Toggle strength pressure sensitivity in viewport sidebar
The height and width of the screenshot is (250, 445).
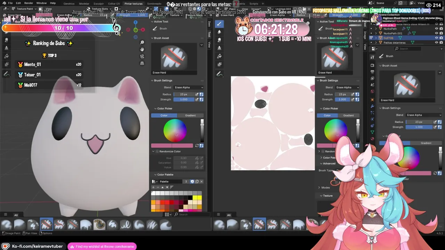197,99
